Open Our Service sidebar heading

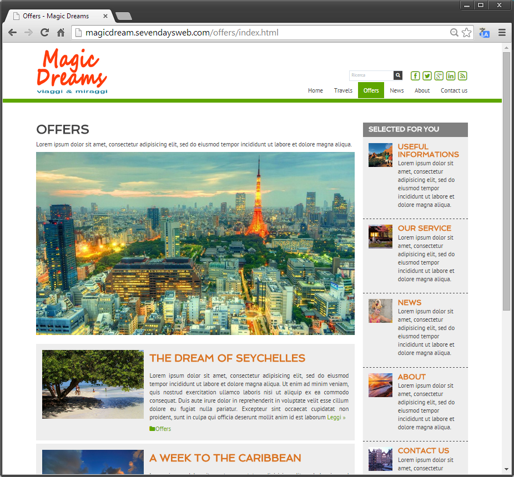click(425, 229)
